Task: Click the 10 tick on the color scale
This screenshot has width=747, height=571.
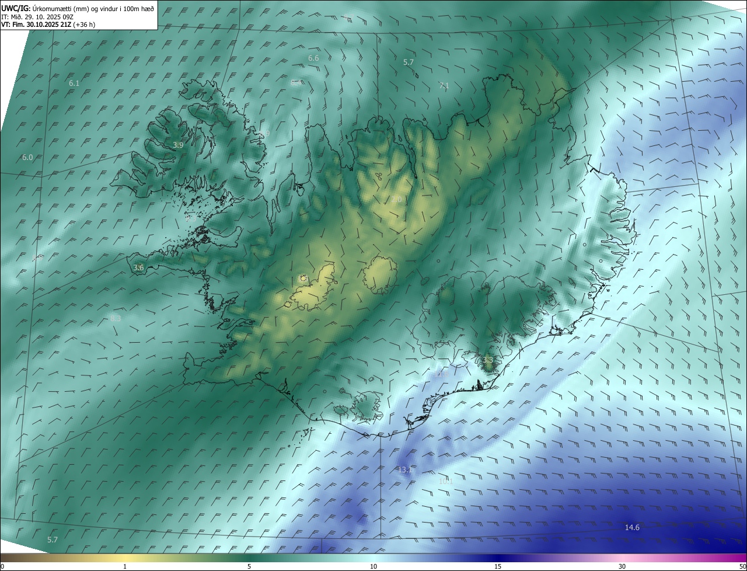Action: coord(373,566)
